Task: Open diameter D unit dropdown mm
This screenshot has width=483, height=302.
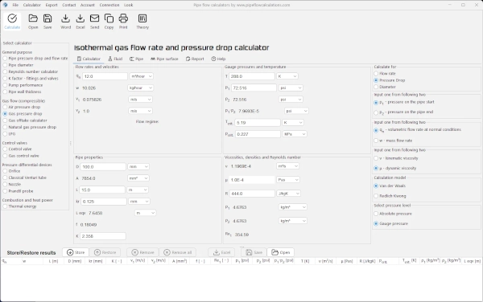Action: coord(138,166)
